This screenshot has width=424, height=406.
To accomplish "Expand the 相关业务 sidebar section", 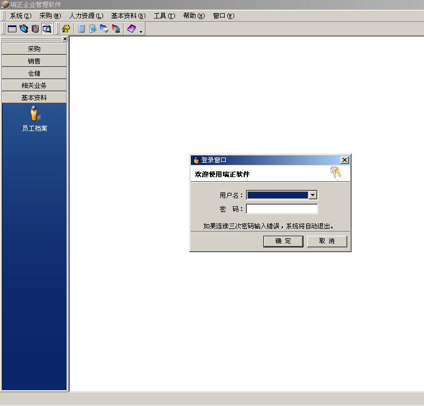I will pos(34,86).
